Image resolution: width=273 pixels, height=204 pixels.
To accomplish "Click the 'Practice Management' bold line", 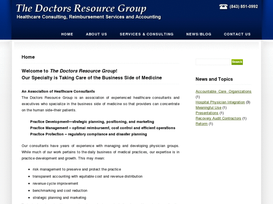I will pos(103,128).
